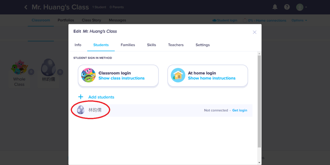This screenshot has width=330, height=165.
Task: Select the Skills tab in the dialog
Action: click(x=151, y=45)
